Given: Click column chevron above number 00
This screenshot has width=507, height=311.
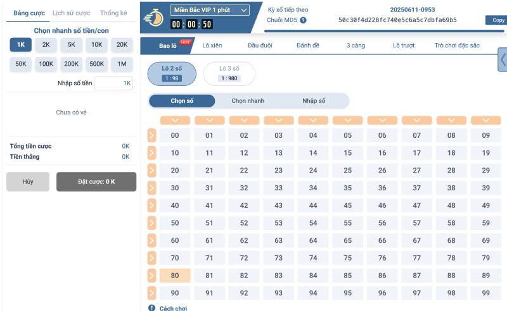Looking at the screenshot, I should [x=175, y=120].
